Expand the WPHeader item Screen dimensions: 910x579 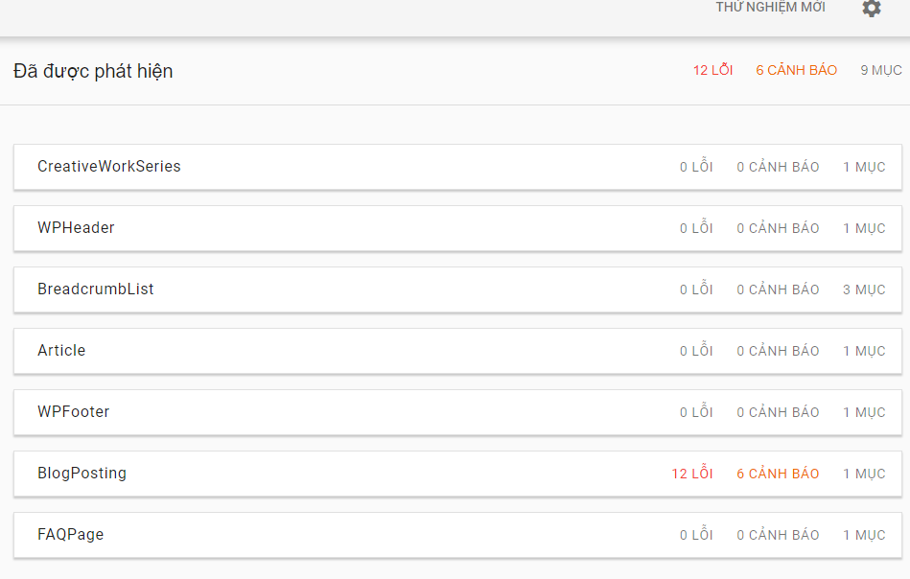457,228
